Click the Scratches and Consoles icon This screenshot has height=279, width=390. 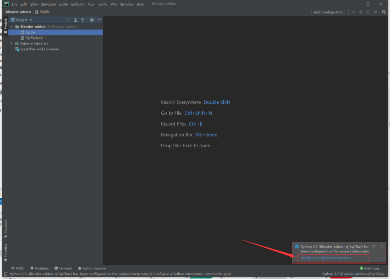click(x=17, y=49)
